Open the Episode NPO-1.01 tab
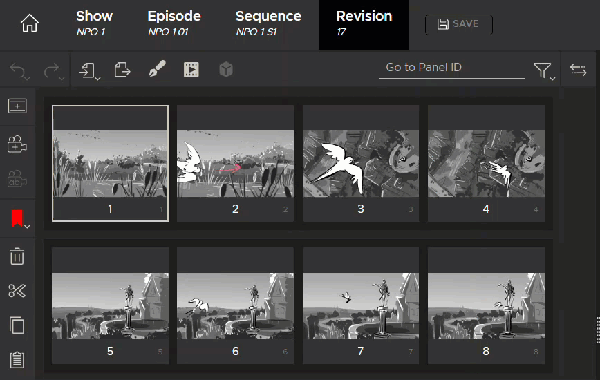This screenshot has width=600, height=380. [174, 23]
